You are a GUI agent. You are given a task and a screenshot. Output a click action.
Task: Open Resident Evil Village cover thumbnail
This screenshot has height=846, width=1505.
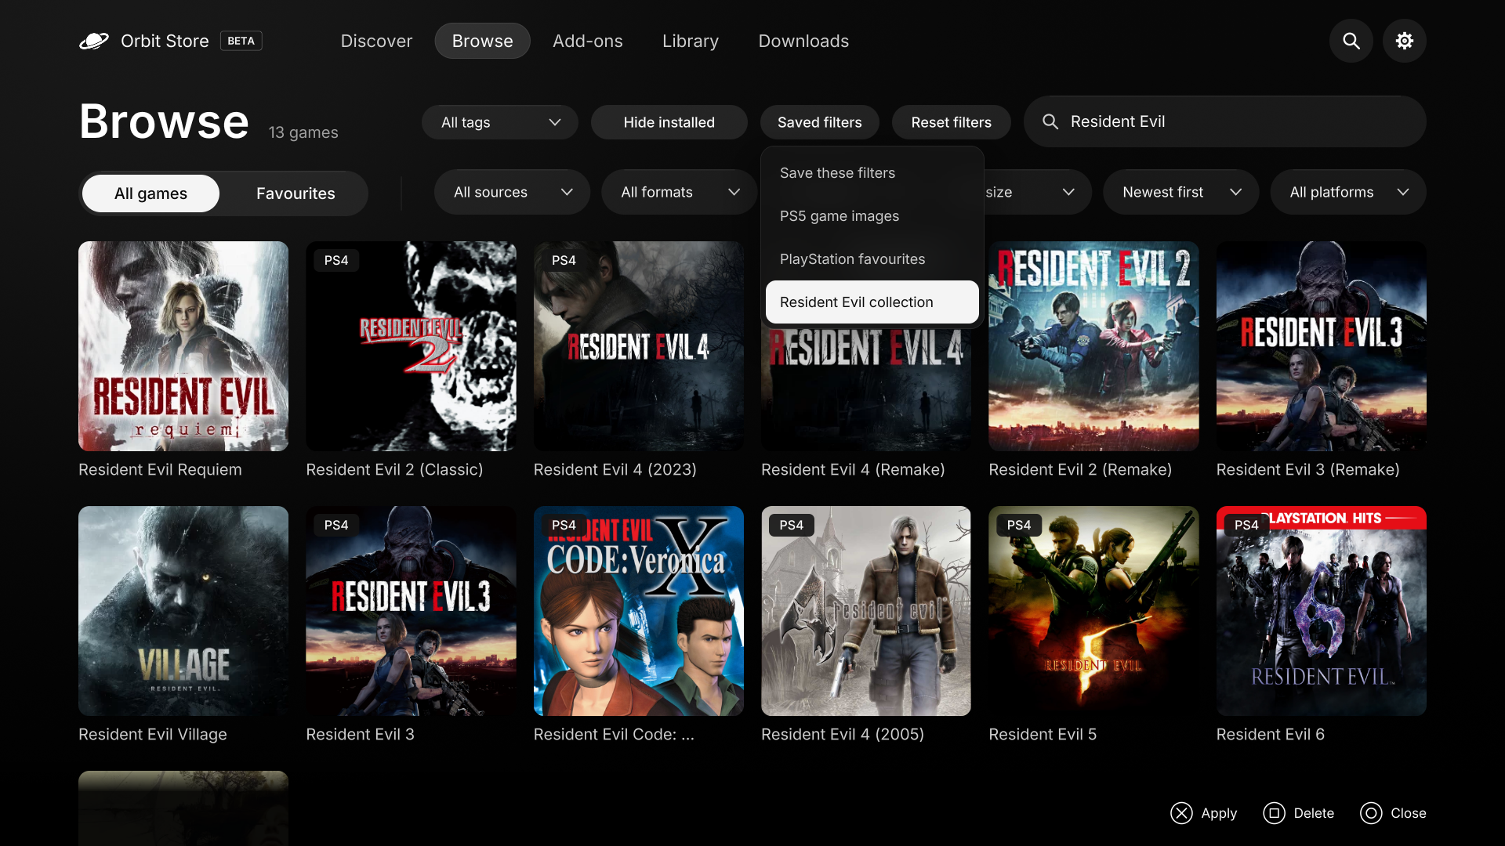click(x=183, y=611)
